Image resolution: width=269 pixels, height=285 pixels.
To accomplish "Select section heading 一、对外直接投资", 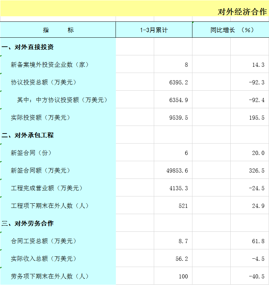I will point(28,47).
